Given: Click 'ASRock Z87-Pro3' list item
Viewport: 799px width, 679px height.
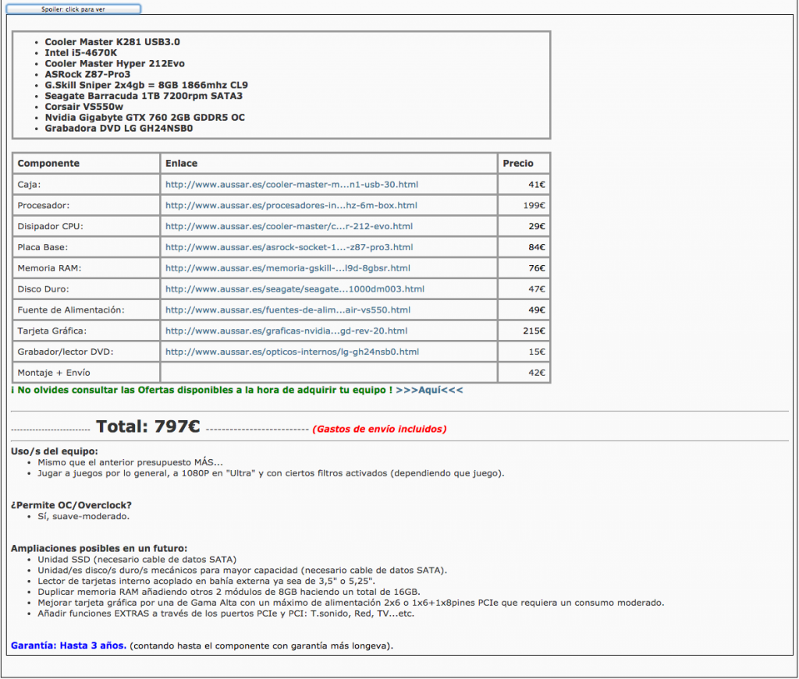Looking at the screenshot, I should 87,74.
